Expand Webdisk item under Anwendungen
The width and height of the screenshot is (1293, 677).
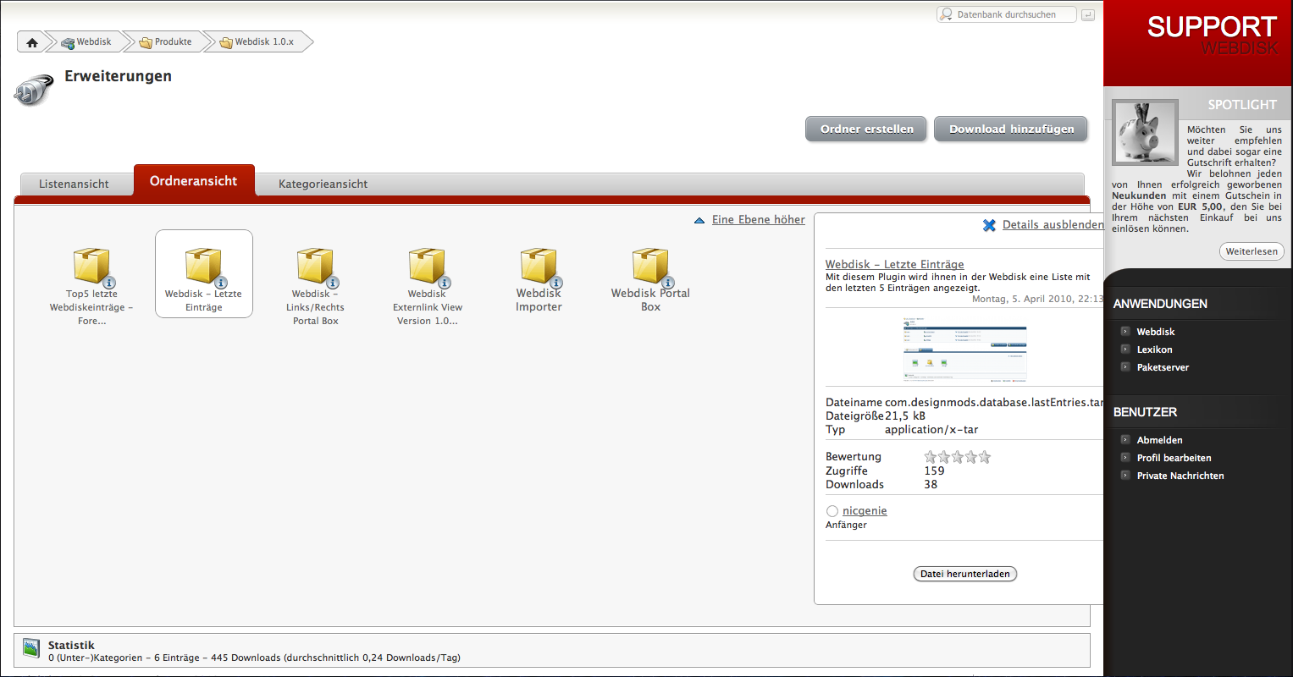(x=1125, y=332)
